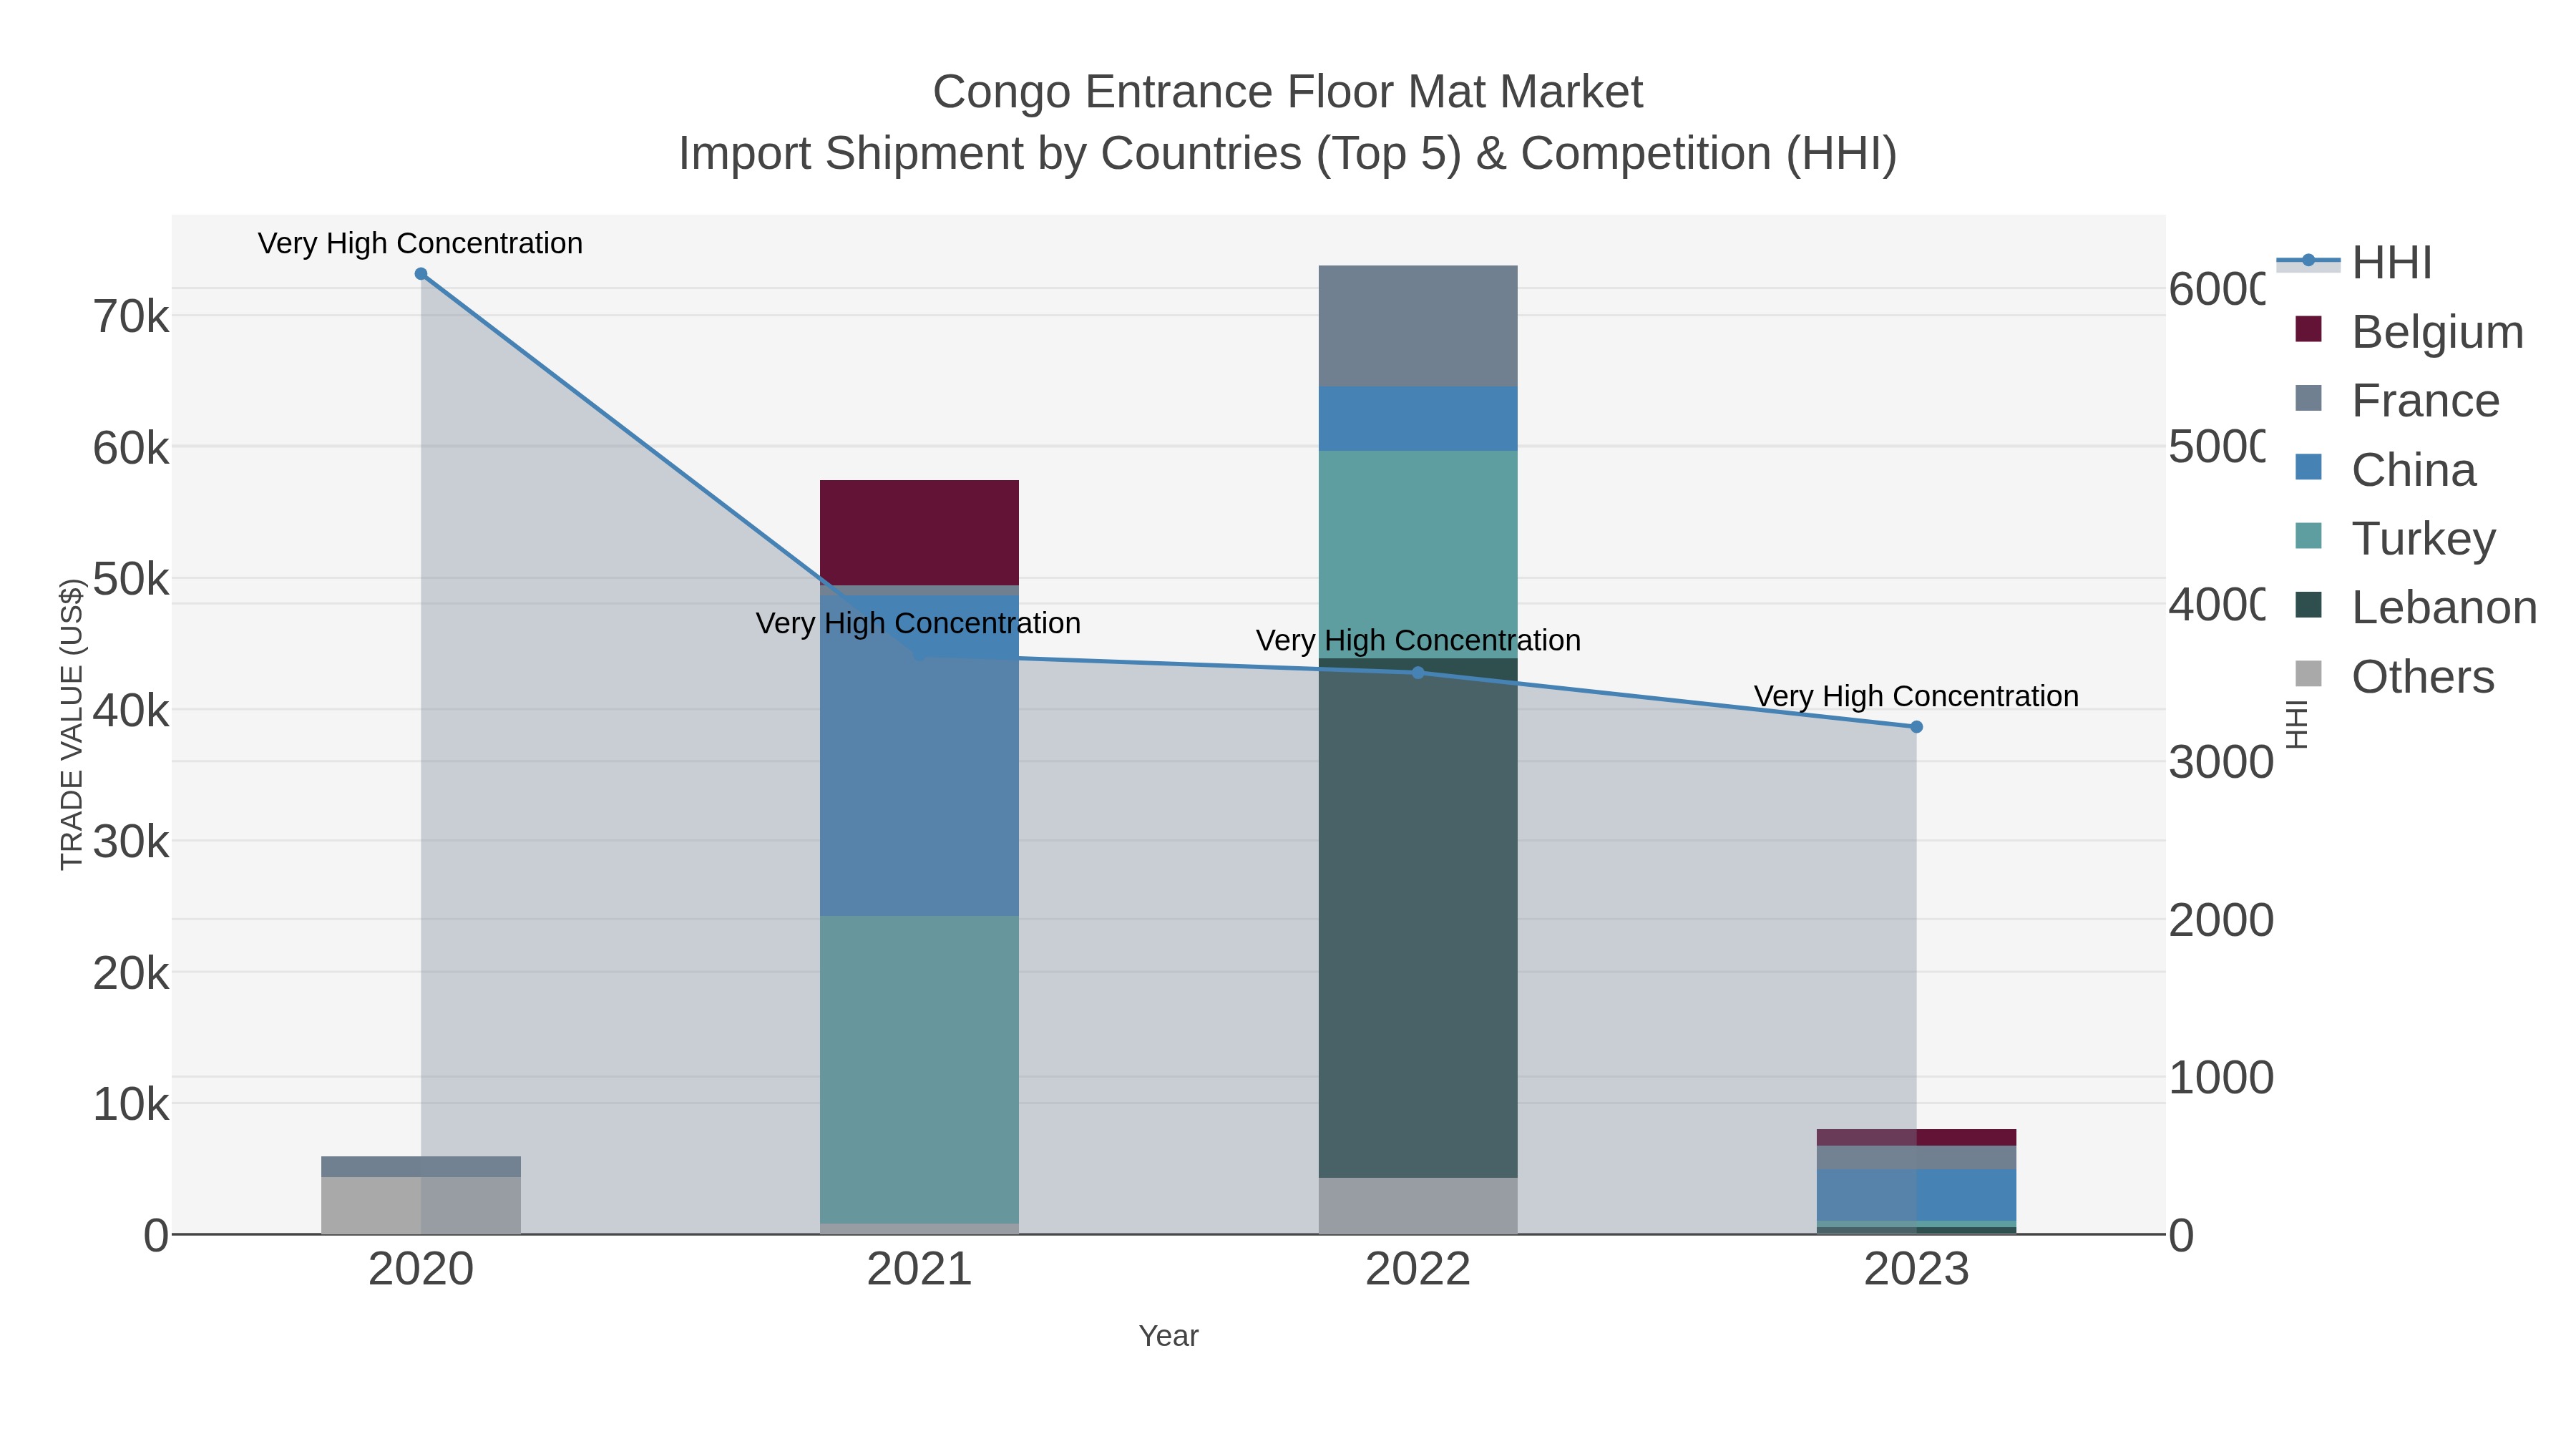The width and height of the screenshot is (2576, 1449).
Task: Click the Lebanon segment of the 2022 bar
Action: (x=1418, y=918)
